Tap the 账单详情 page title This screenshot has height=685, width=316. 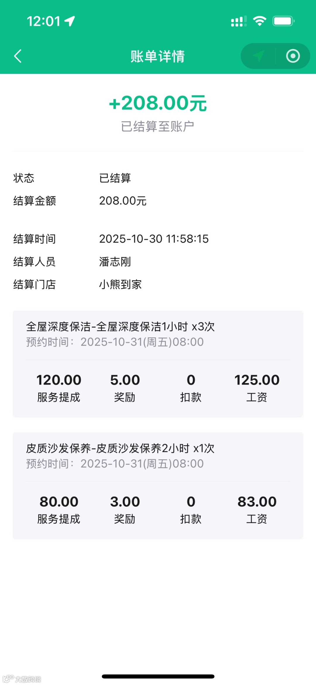click(158, 56)
